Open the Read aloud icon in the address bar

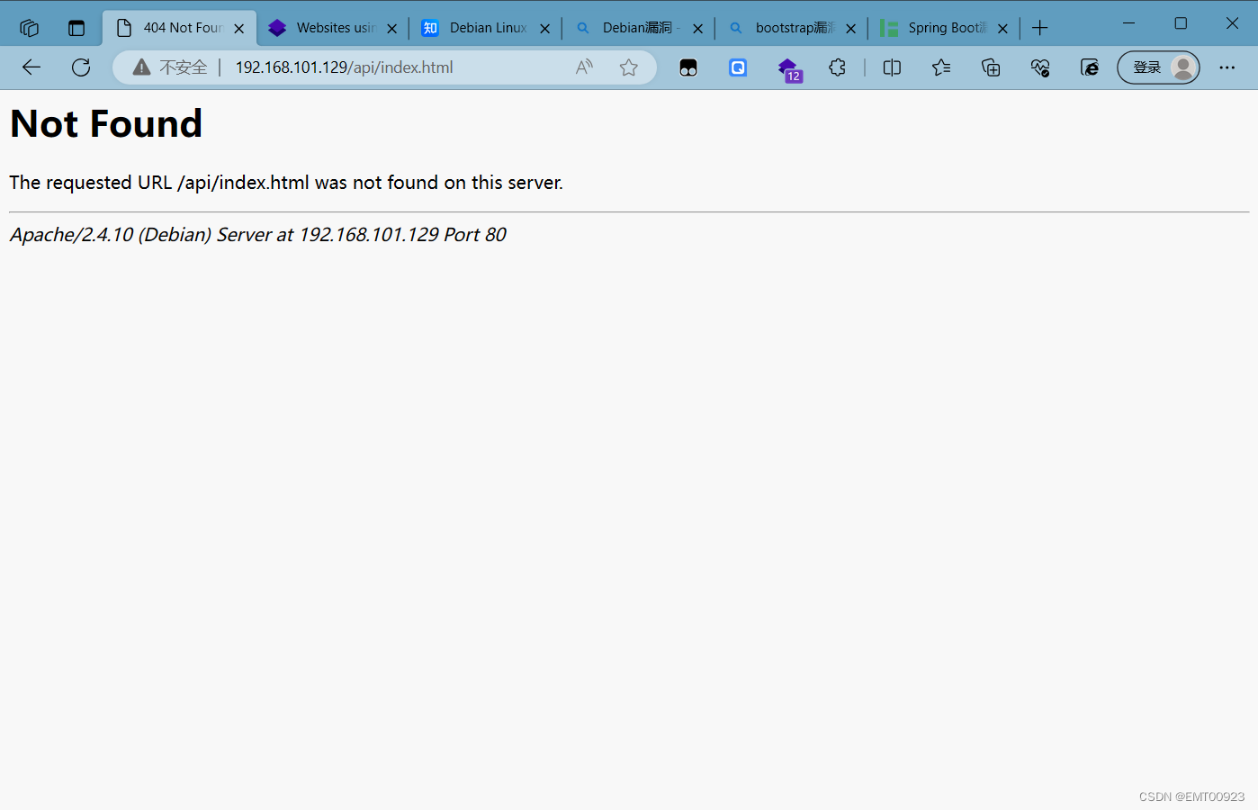click(x=585, y=67)
